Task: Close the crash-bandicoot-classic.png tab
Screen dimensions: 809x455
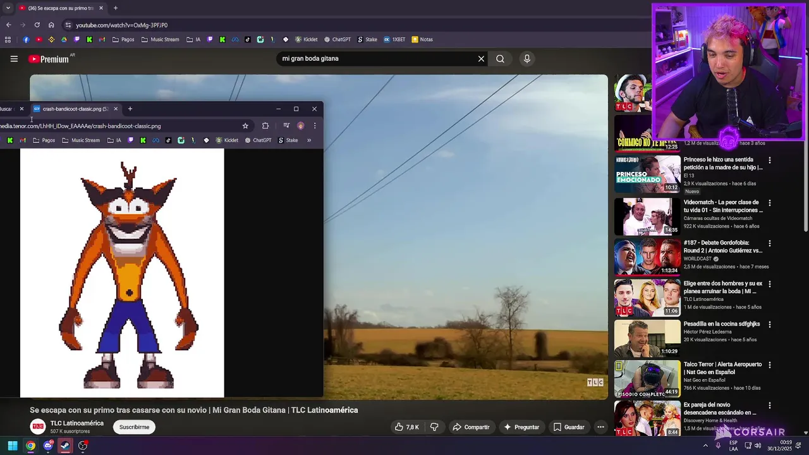Action: [x=116, y=109]
